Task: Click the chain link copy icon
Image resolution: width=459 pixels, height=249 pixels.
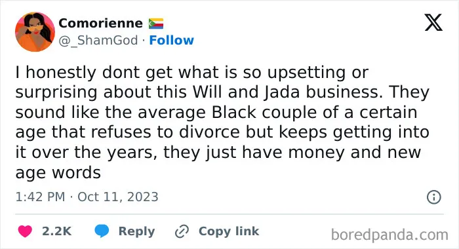Action: tap(182, 231)
